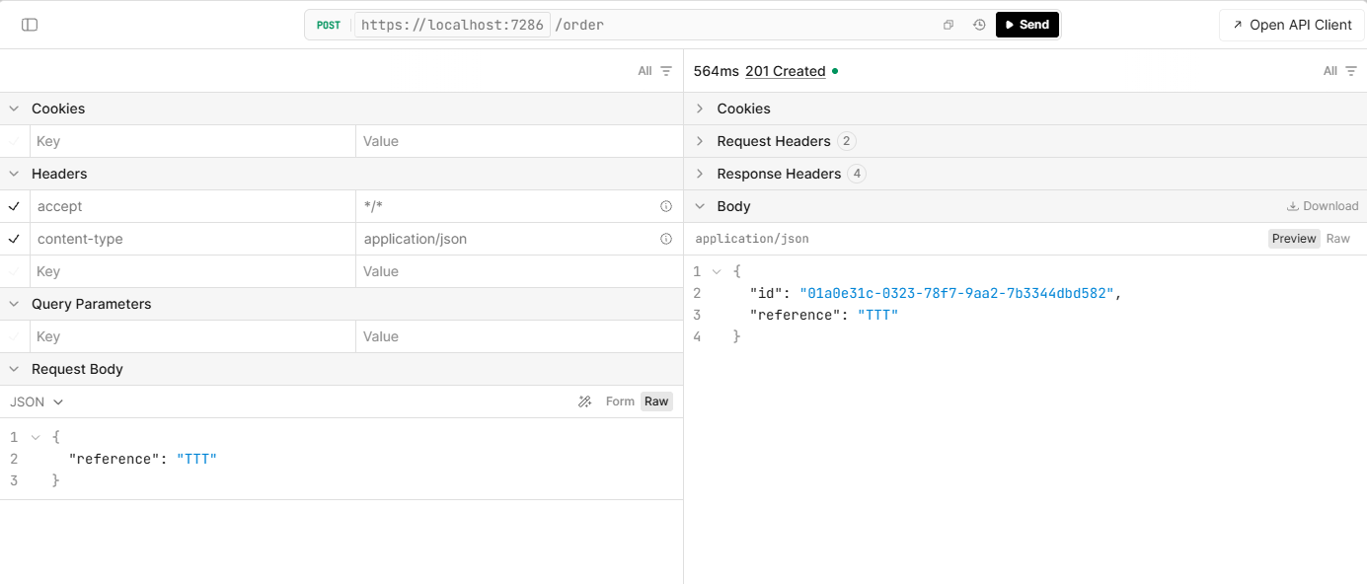The width and height of the screenshot is (1367, 584).
Task: Edit the application/json header value
Action: point(507,239)
